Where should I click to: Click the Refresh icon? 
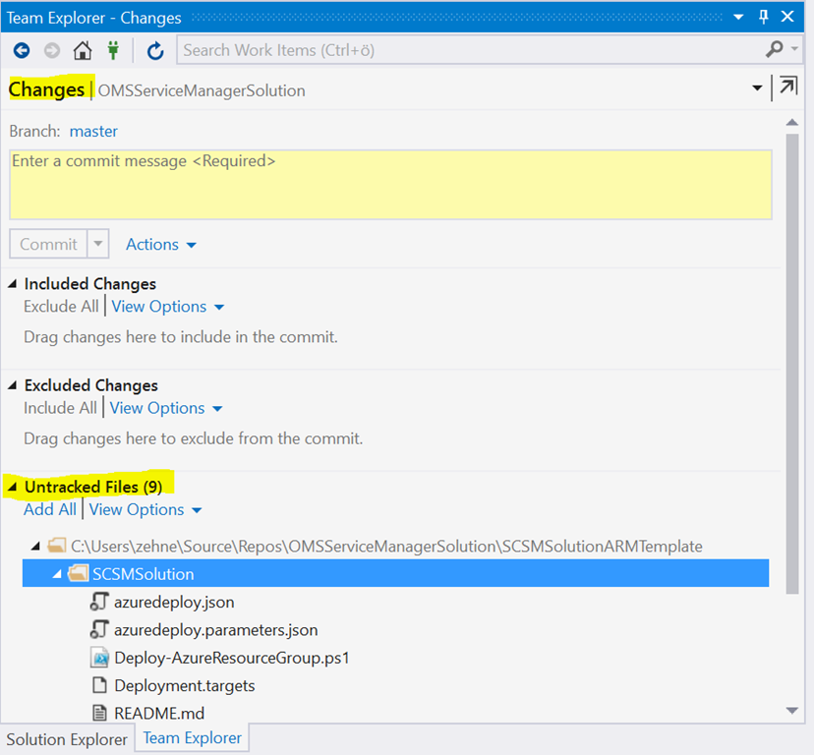[154, 50]
